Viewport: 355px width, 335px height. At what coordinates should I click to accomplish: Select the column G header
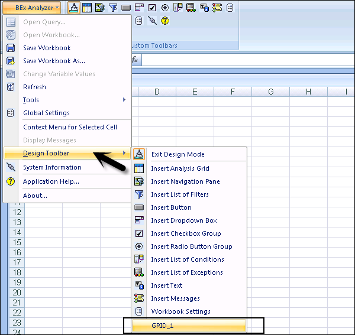click(270, 92)
